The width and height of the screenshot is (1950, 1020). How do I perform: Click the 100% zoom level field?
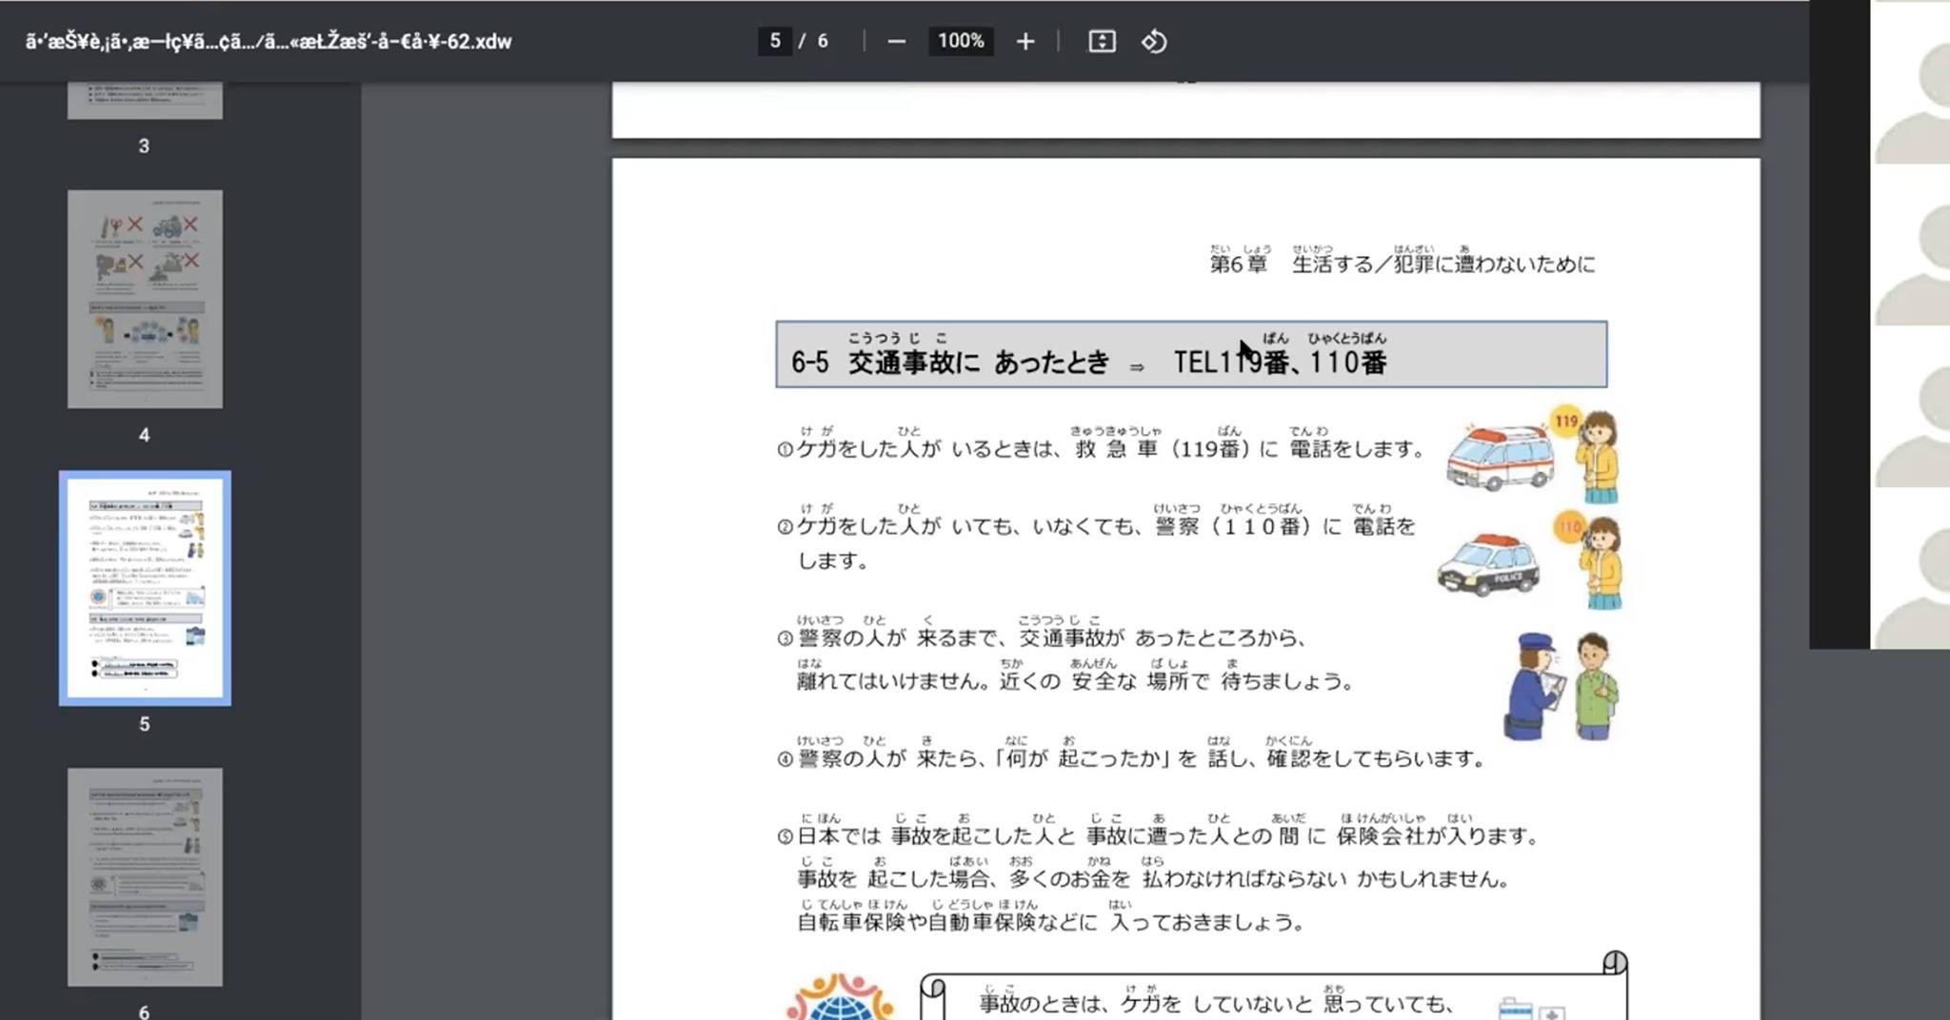click(961, 41)
